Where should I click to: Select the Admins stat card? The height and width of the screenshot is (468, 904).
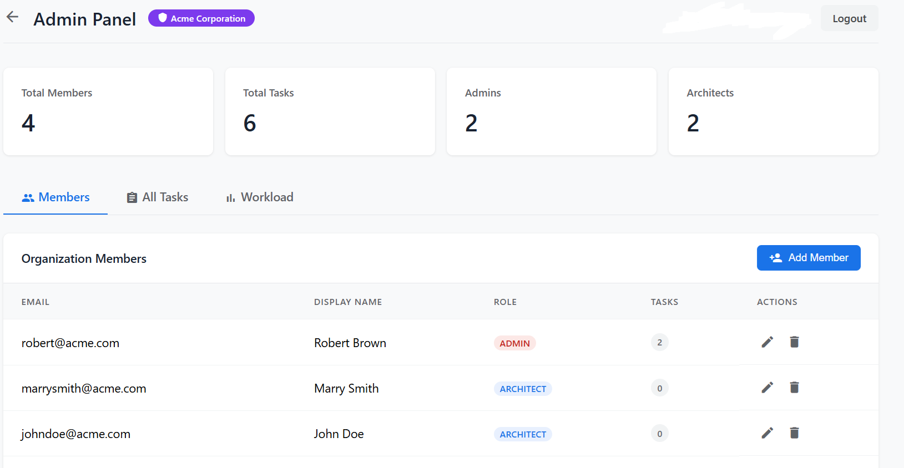(552, 111)
